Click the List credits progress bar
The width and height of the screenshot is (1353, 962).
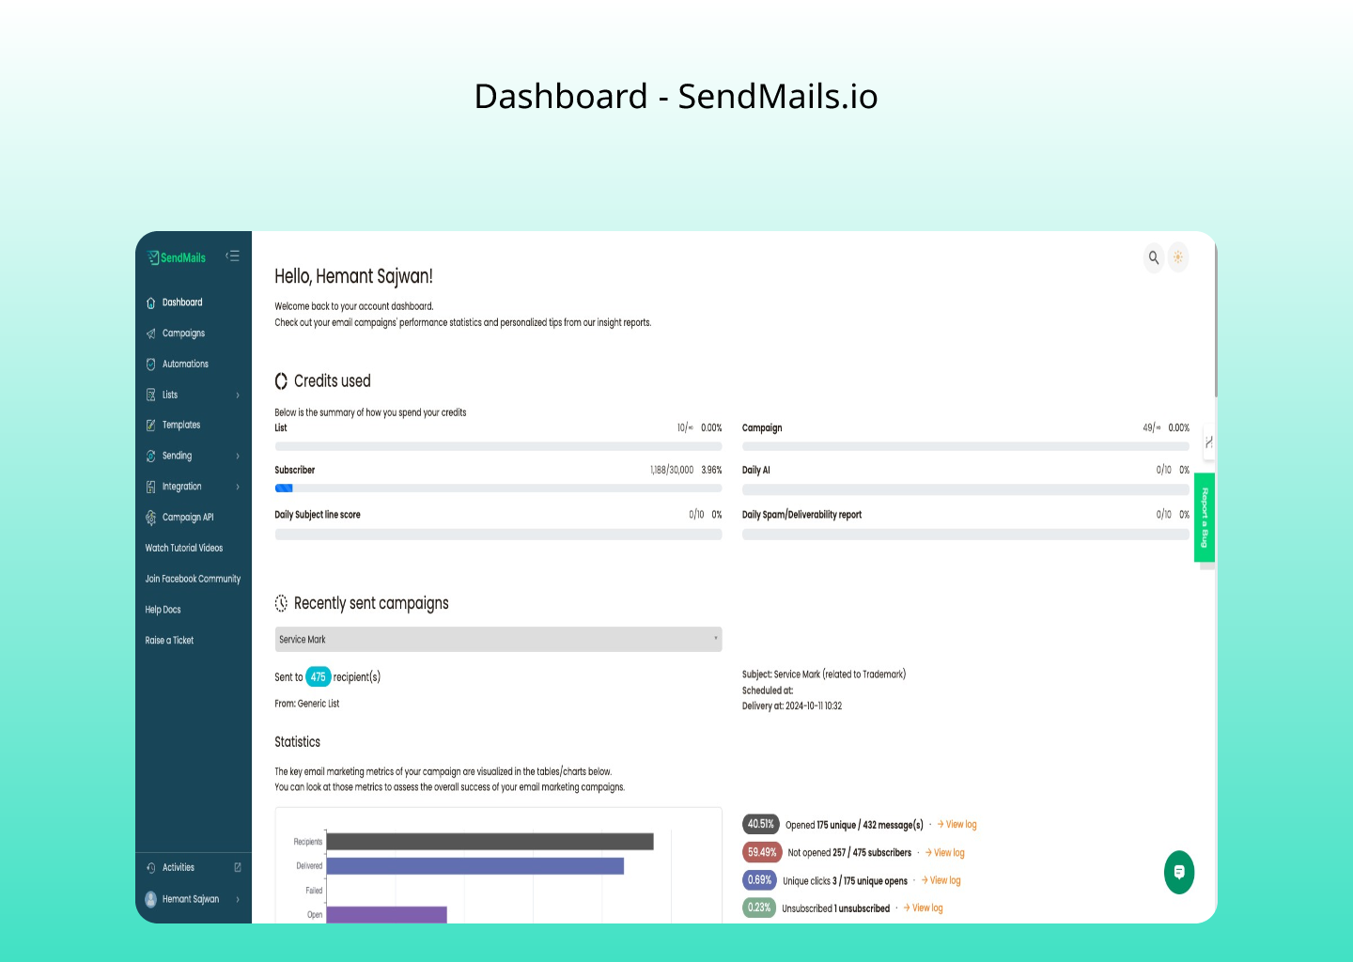(498, 446)
